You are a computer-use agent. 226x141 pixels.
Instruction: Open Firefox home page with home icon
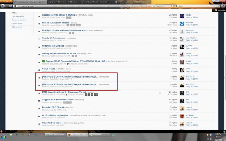click(x=223, y=6)
